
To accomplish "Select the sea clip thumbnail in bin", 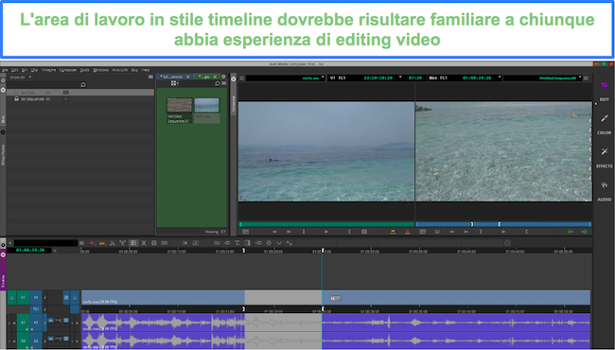I will 206,105.
